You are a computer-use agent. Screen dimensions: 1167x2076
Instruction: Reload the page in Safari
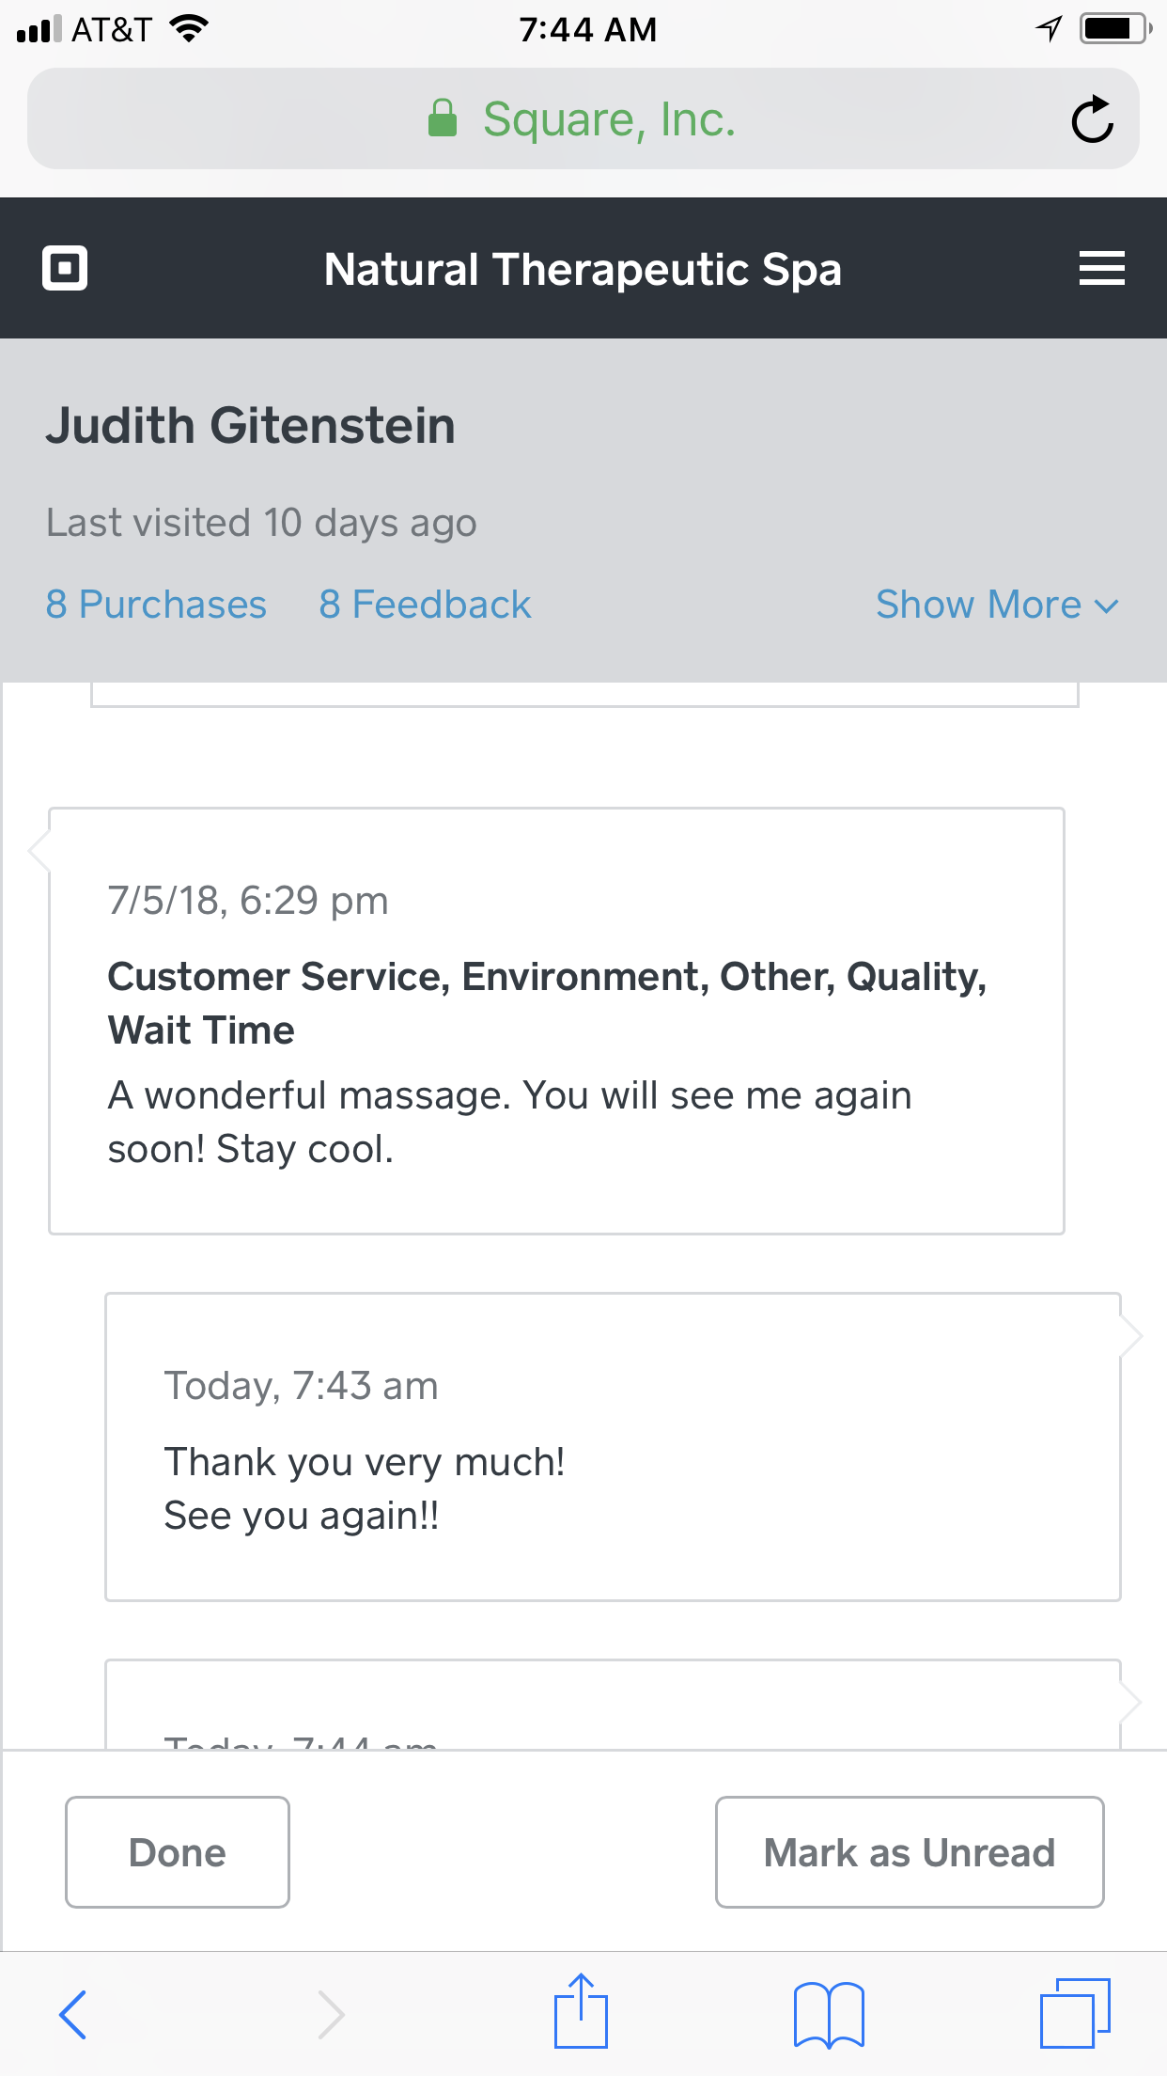coord(1092,119)
